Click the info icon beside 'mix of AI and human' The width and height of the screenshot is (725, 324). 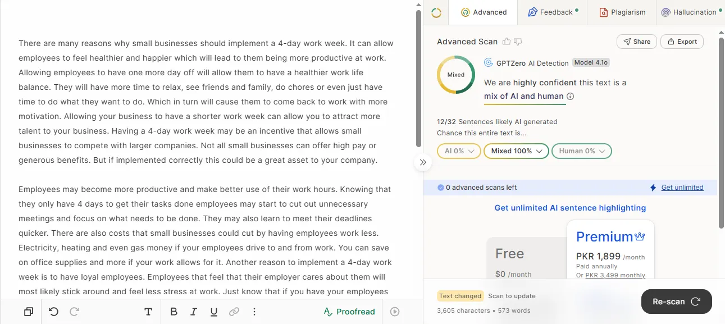[570, 96]
